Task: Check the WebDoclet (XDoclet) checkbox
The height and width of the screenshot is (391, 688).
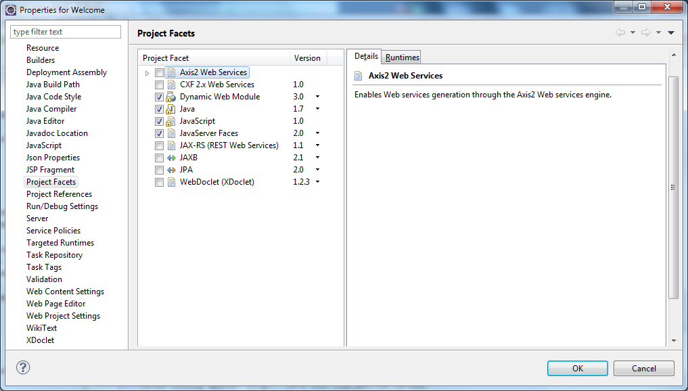Action: [x=159, y=182]
